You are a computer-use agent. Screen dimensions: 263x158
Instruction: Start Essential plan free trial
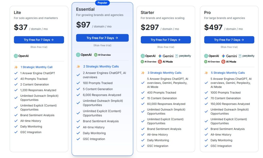[x=102, y=38]
